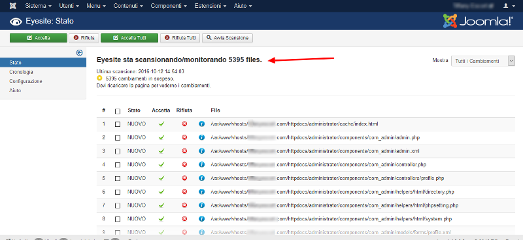Check the box for row 5 controllers/profile.php
The width and height of the screenshot is (523, 240).
pos(118,179)
